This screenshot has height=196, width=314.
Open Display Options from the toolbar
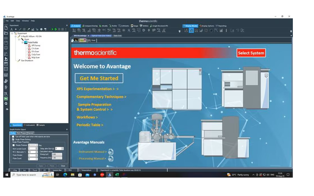207,26
